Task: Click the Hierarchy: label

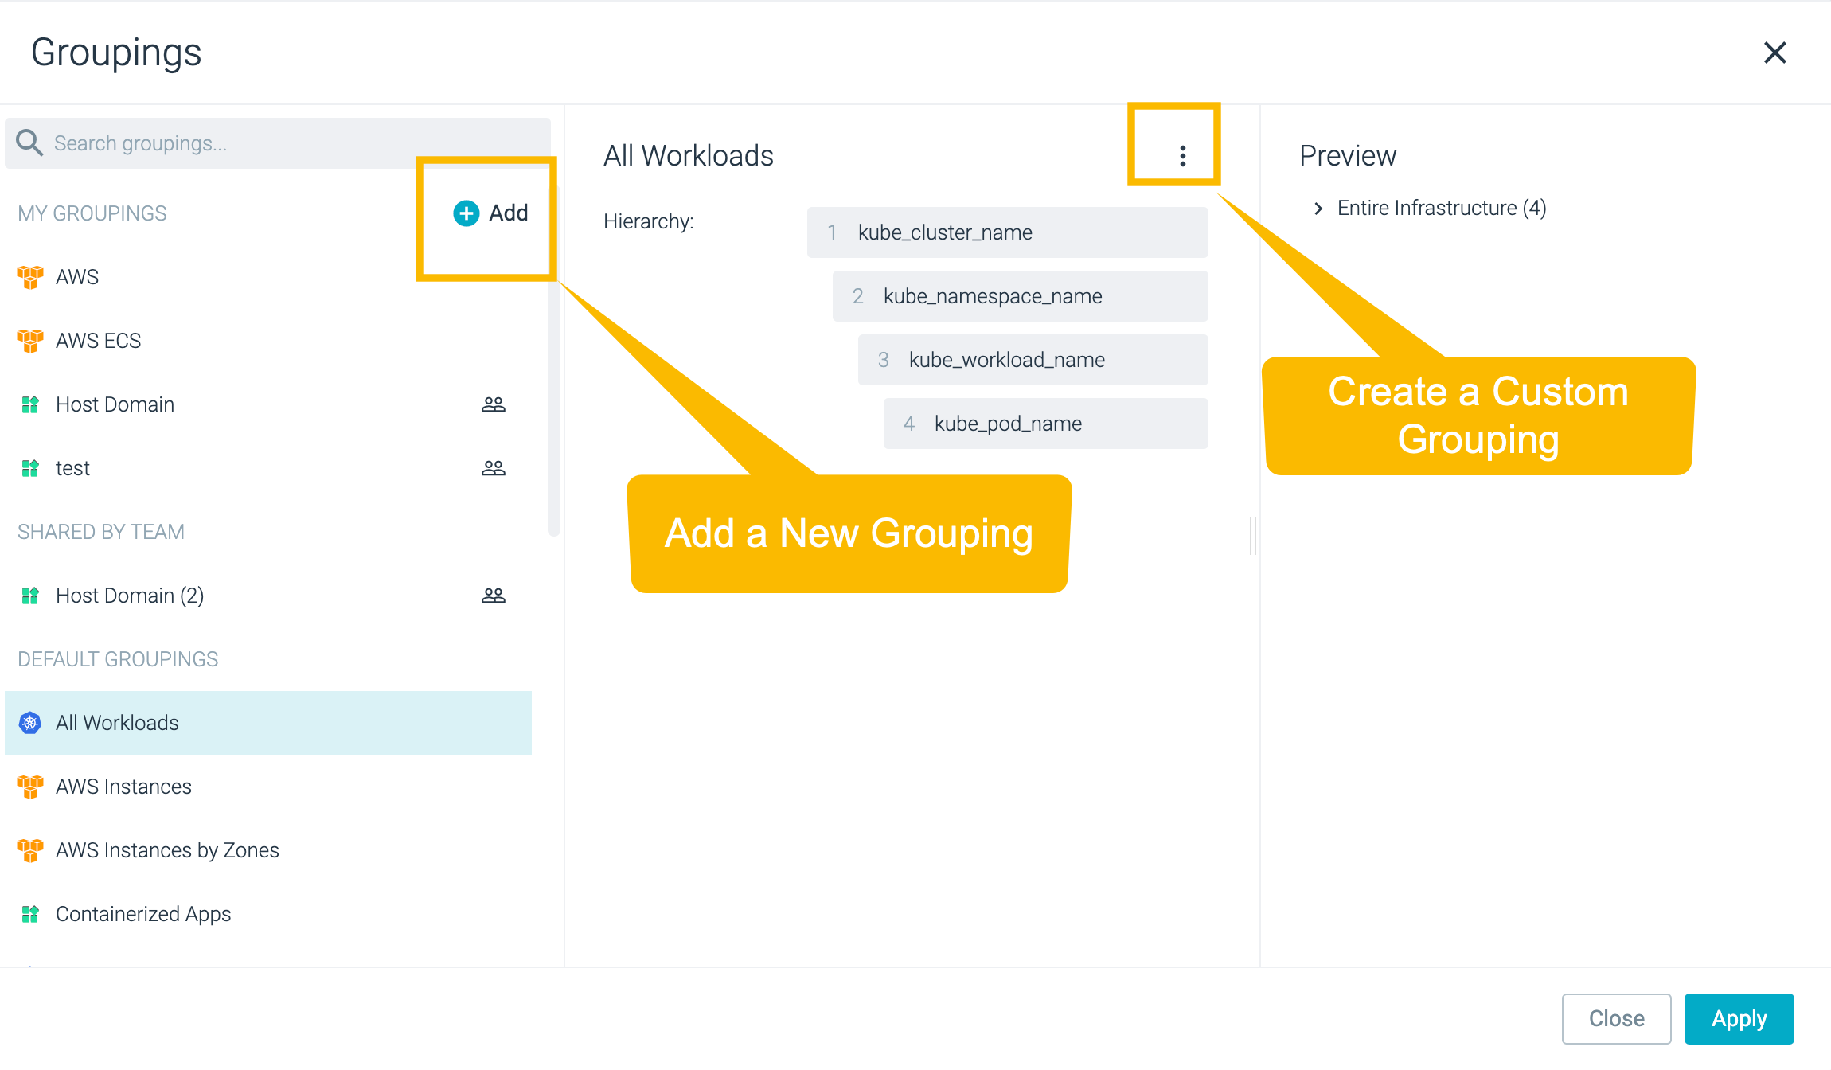Action: (x=649, y=221)
